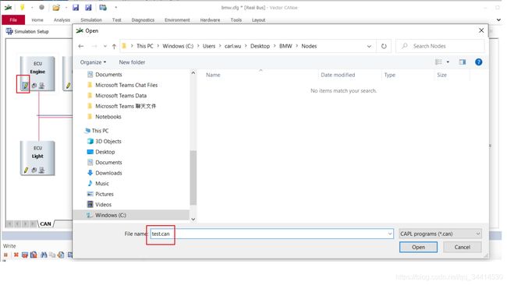Select 3D Objects in navigation pane
Image resolution: width=507 pixels, height=285 pixels.
click(108, 141)
